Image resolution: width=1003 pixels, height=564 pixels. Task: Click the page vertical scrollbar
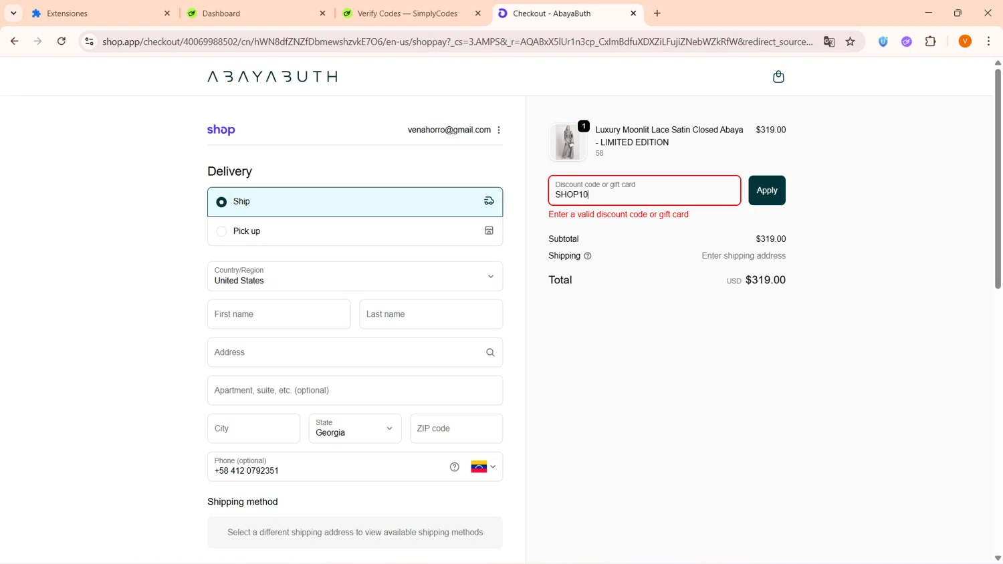998,180
